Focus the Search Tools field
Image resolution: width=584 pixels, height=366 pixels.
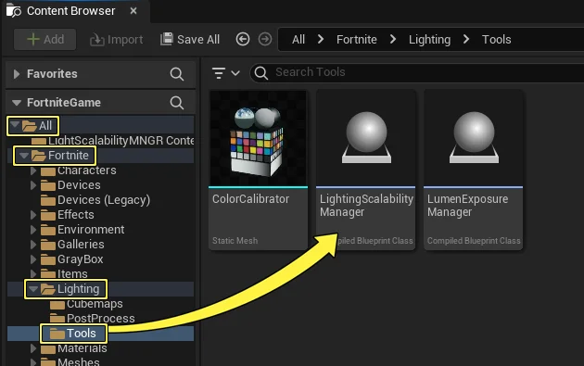coord(417,72)
